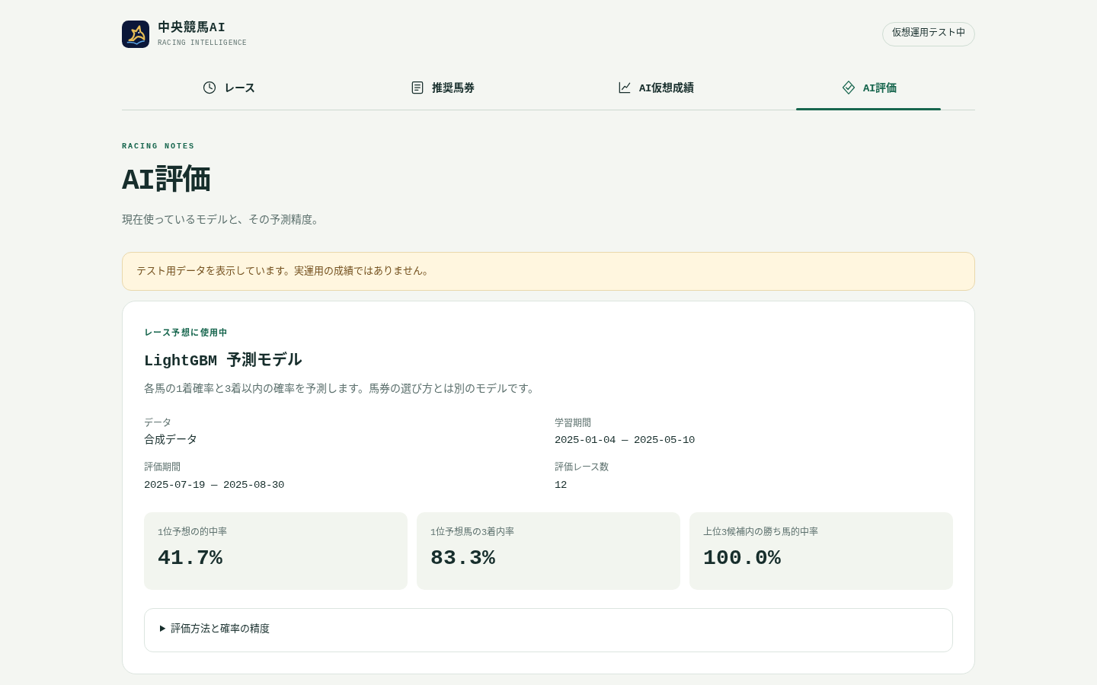Open the レース tab
The width and height of the screenshot is (1097, 685).
229,88
